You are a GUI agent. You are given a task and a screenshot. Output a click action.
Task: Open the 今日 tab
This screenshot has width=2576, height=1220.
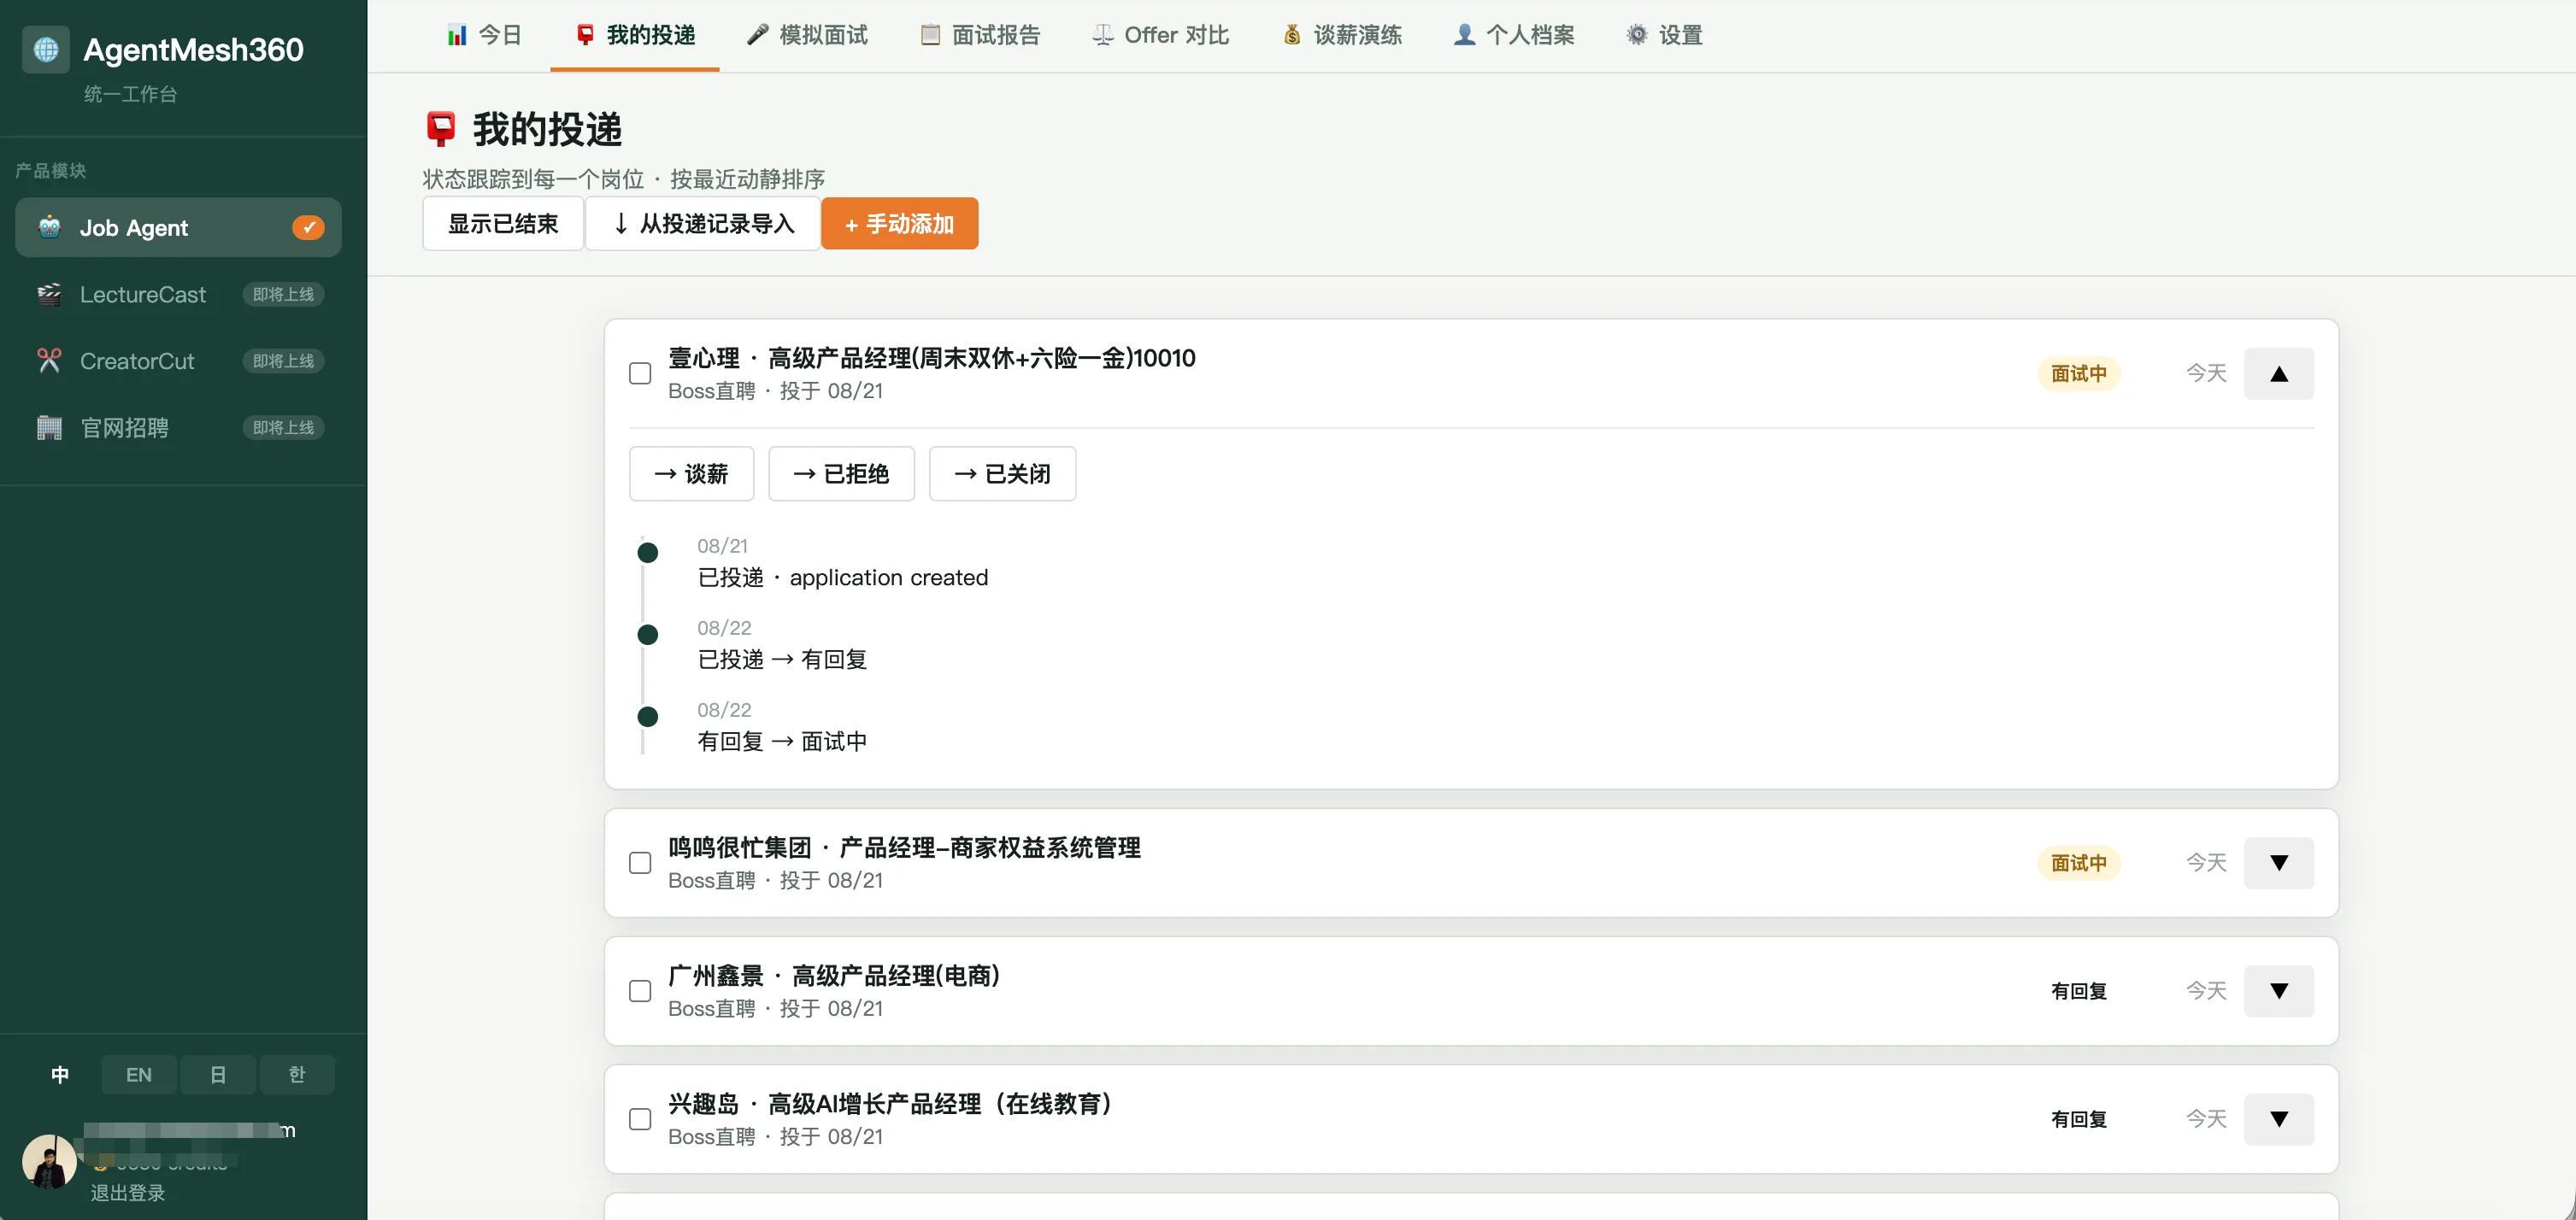click(484, 35)
